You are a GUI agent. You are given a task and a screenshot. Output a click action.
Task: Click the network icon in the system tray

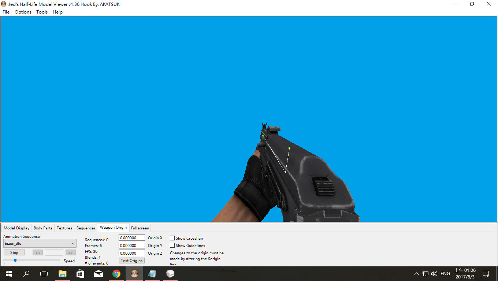point(425,273)
